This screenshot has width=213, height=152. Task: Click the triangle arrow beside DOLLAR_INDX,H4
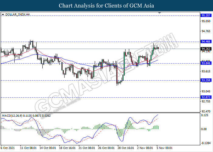[x=3, y=14]
